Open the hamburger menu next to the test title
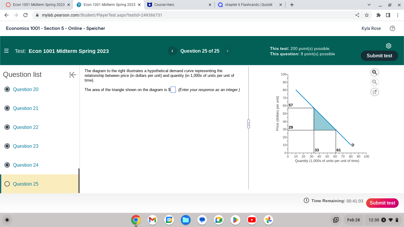Screen dimensions: 404x227 [x=6, y=51]
